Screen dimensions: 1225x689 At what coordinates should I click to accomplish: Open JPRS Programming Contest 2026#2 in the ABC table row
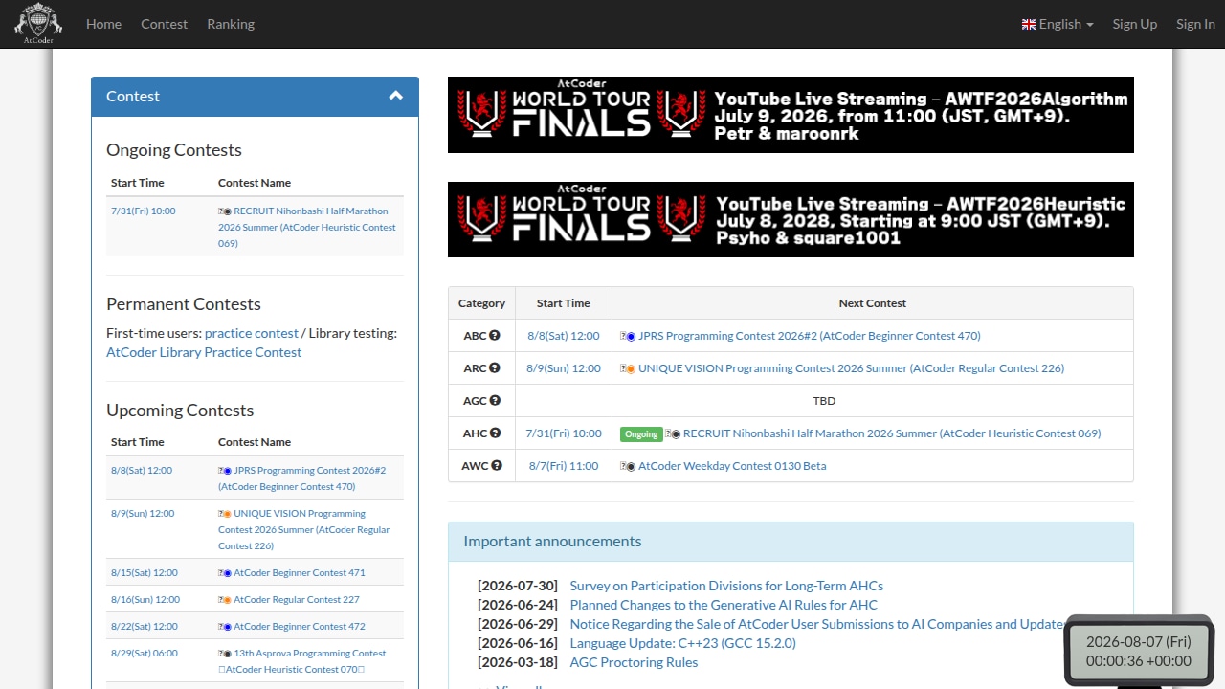tap(810, 336)
